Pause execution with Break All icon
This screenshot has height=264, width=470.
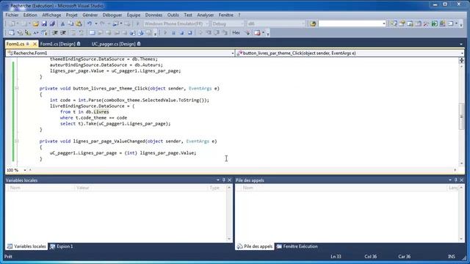[173, 33]
